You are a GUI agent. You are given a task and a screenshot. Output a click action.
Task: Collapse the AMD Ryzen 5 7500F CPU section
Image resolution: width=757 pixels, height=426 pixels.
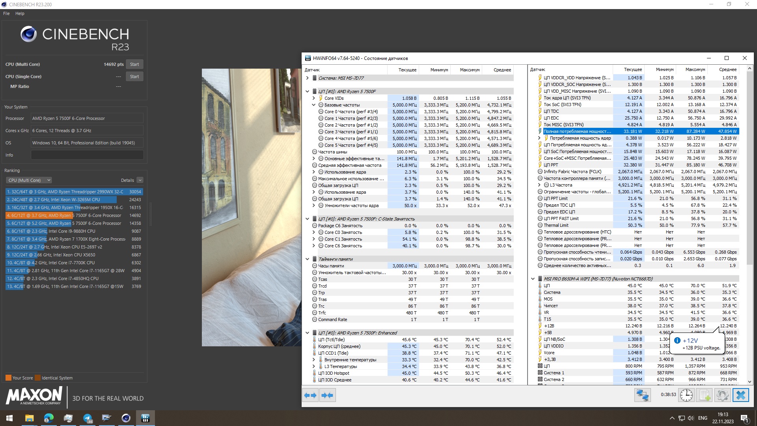point(308,92)
